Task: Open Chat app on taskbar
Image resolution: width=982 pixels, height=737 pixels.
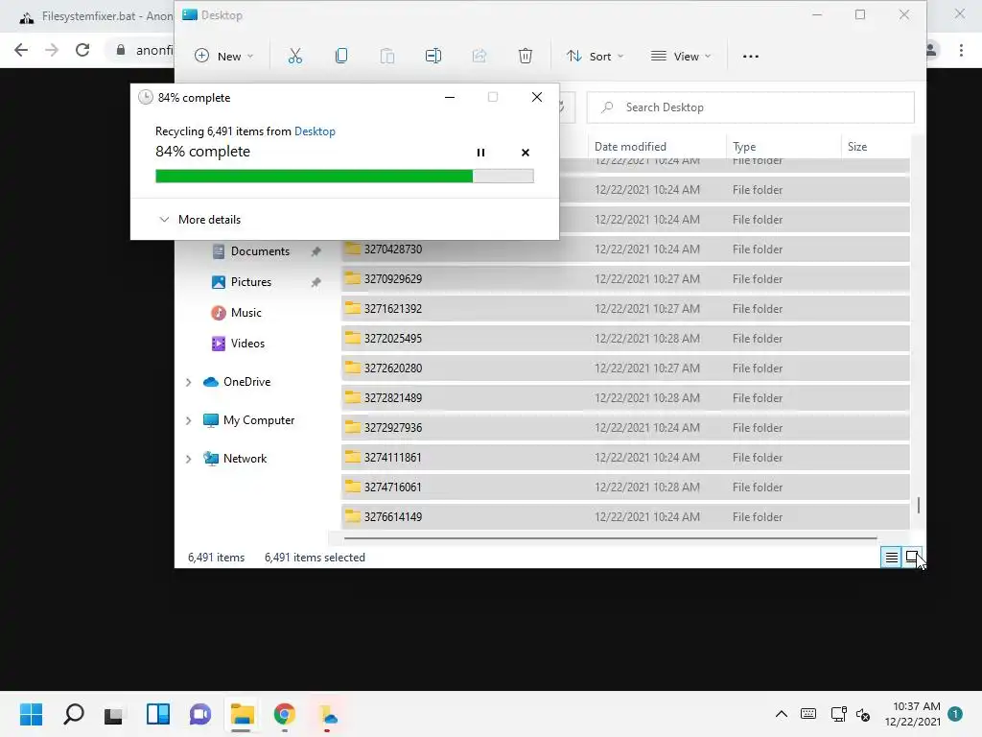Action: [x=200, y=714]
